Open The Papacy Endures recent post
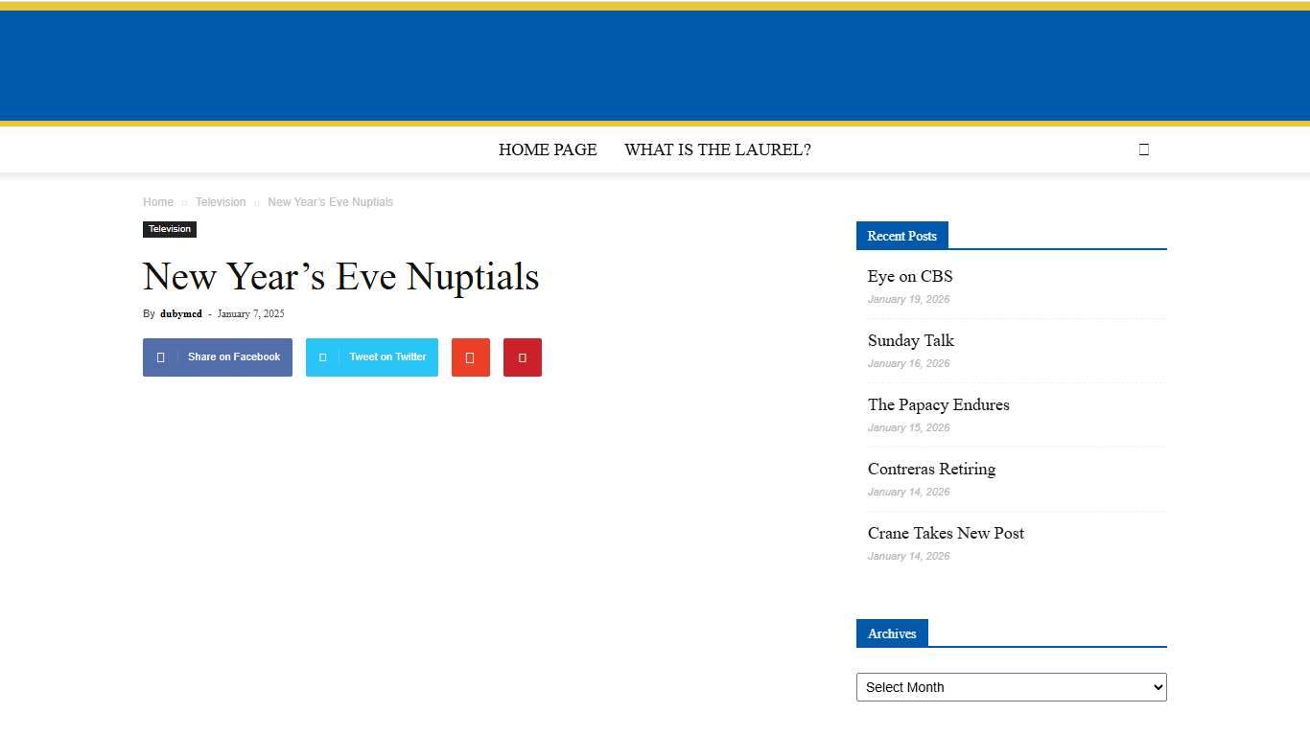The width and height of the screenshot is (1310, 736). [938, 404]
